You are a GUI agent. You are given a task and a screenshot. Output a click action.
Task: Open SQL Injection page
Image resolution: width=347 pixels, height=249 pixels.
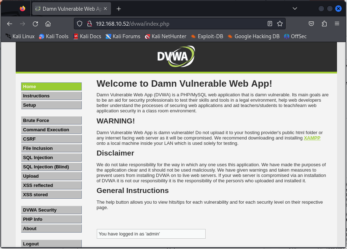[51, 157]
